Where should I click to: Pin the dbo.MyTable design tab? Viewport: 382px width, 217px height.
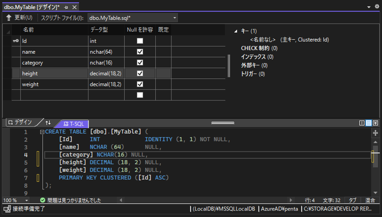point(66,8)
